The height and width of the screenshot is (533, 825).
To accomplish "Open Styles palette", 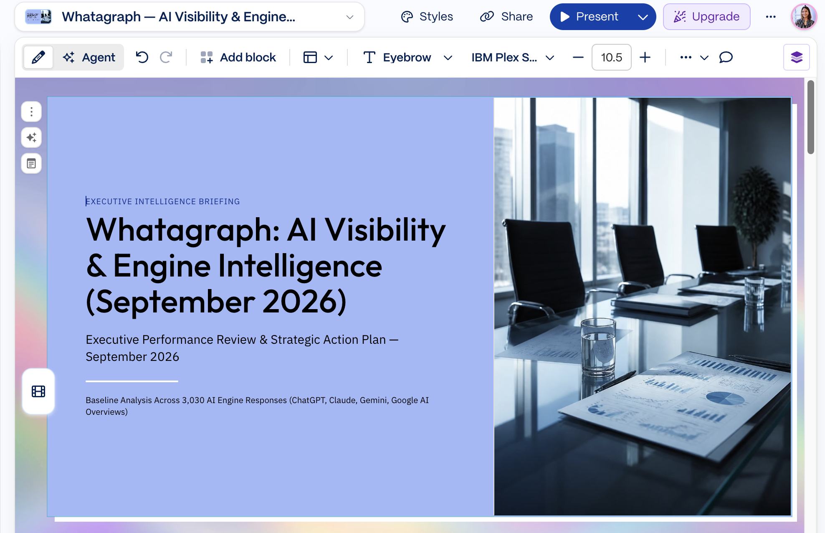I will point(427,17).
